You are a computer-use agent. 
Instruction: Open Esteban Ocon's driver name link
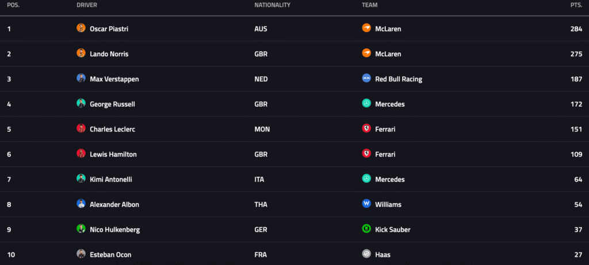click(109, 254)
